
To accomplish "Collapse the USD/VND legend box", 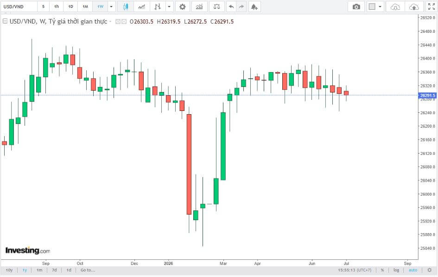I will coord(5,21).
